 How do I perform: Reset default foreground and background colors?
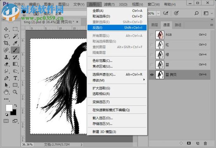6,114
